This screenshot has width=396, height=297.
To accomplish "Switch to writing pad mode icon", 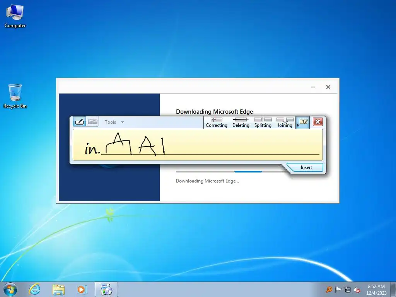I will click(80, 122).
